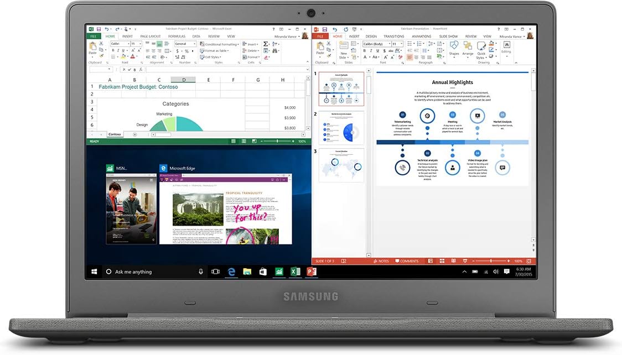Expand the Cell Styles menu

pos(211,57)
